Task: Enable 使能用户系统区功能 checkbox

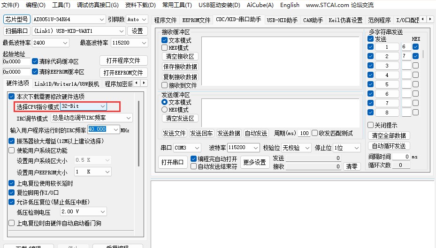Action: tap(11, 150)
